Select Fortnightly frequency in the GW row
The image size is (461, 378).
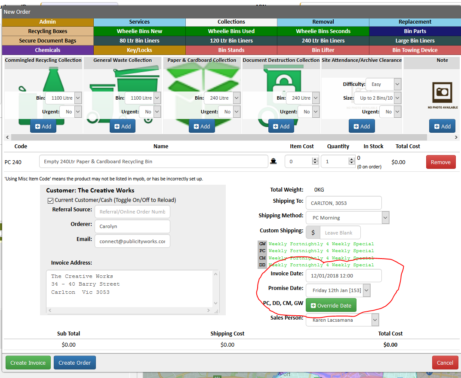click(x=306, y=244)
